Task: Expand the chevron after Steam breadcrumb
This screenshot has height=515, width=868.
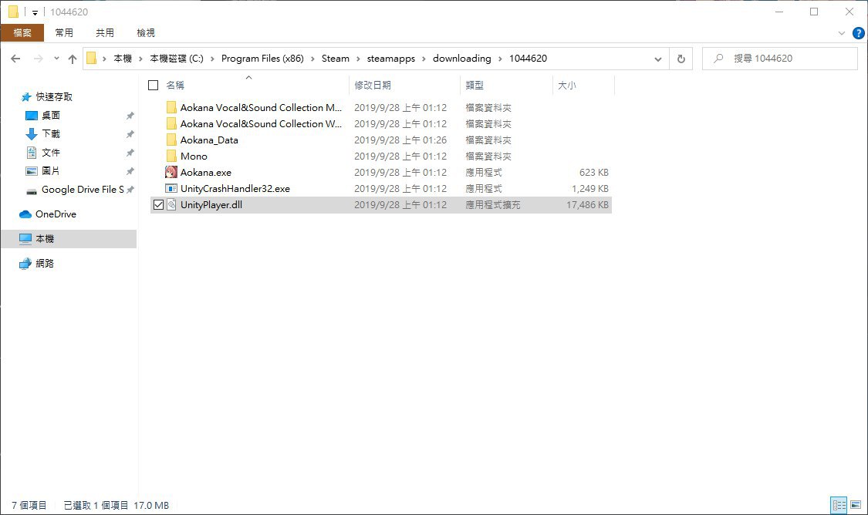Action: pos(358,59)
